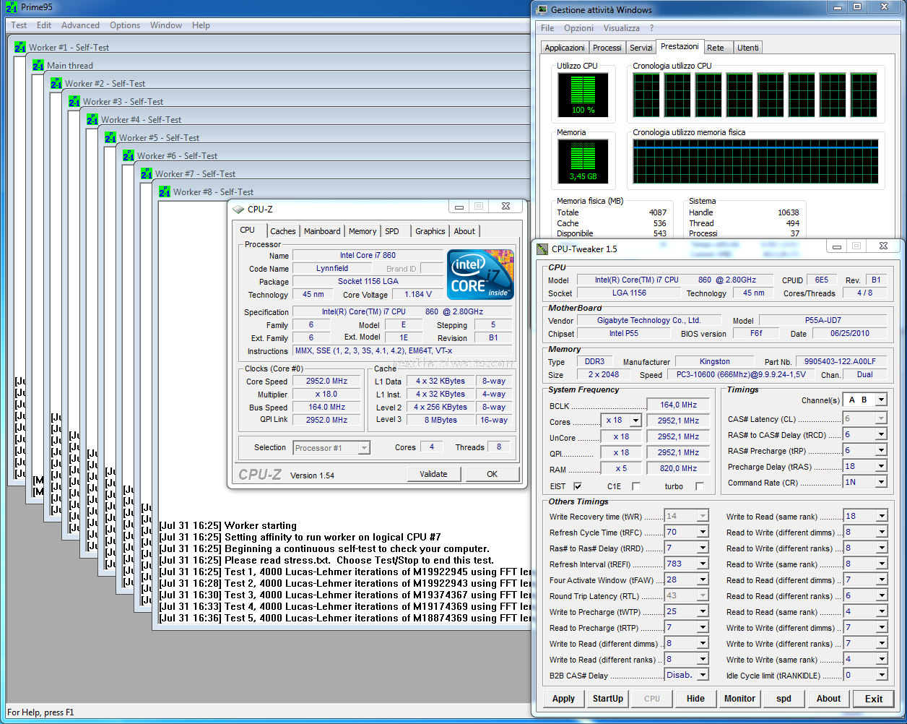Open Precharge Delay (tRAS) dropdown

(x=881, y=467)
